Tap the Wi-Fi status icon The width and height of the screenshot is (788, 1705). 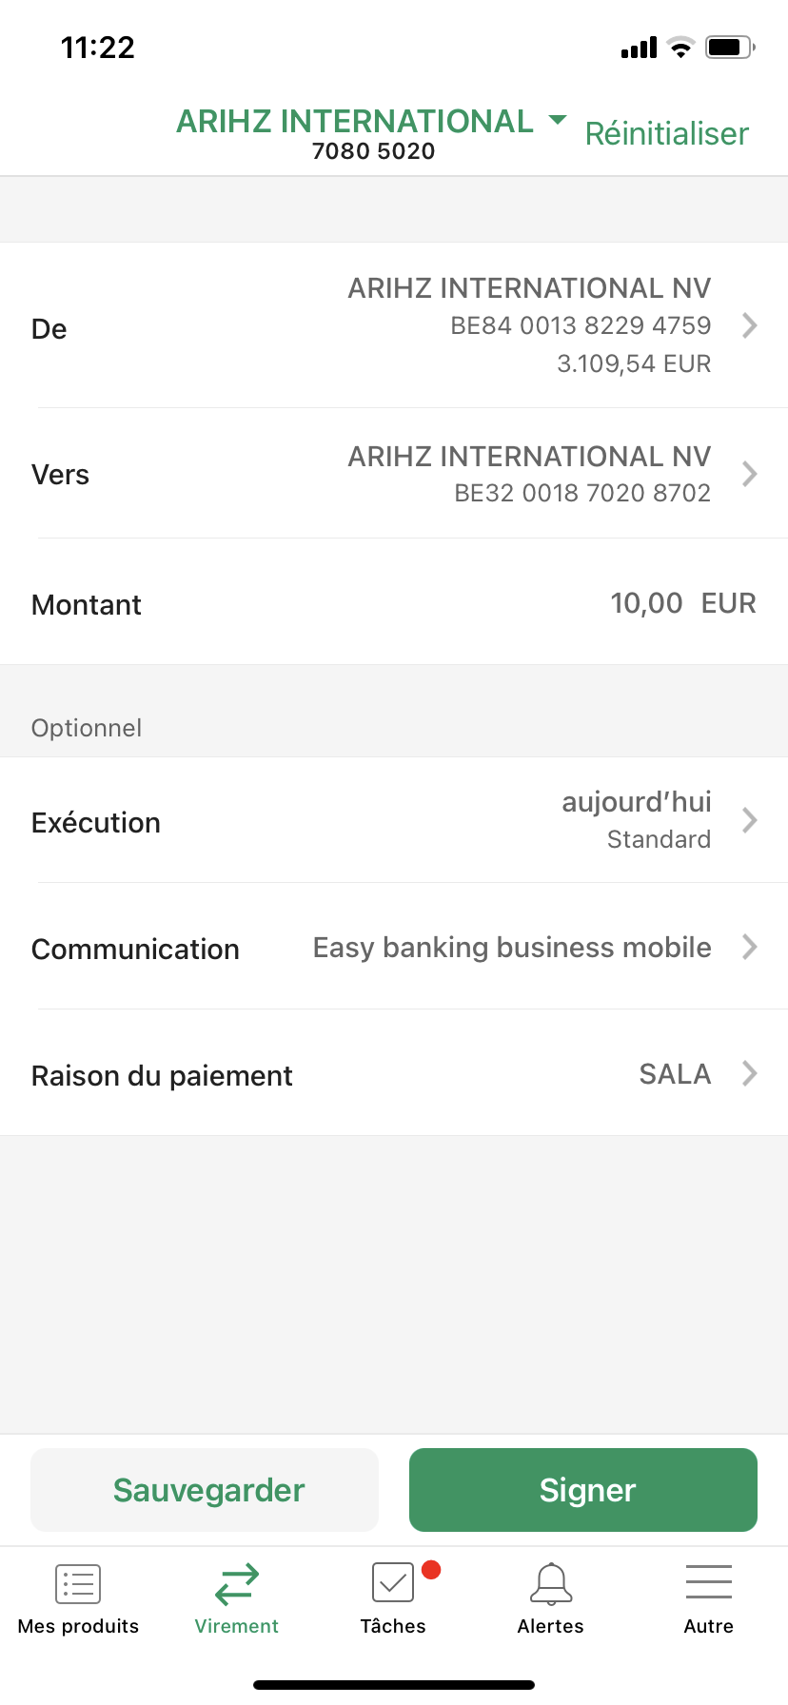680,47
